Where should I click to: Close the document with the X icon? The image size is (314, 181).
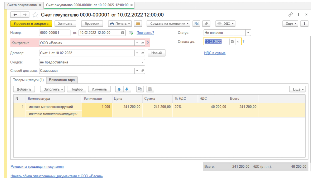pyautogui.click(x=306, y=14)
